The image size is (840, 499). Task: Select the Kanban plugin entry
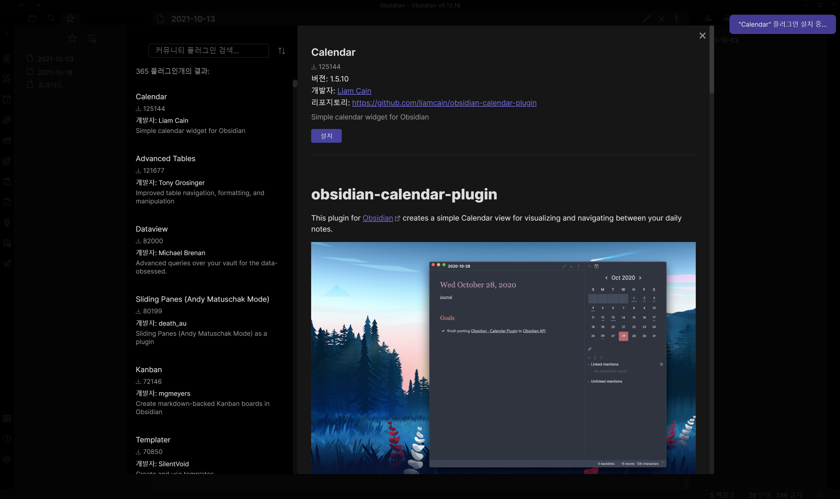[149, 369]
